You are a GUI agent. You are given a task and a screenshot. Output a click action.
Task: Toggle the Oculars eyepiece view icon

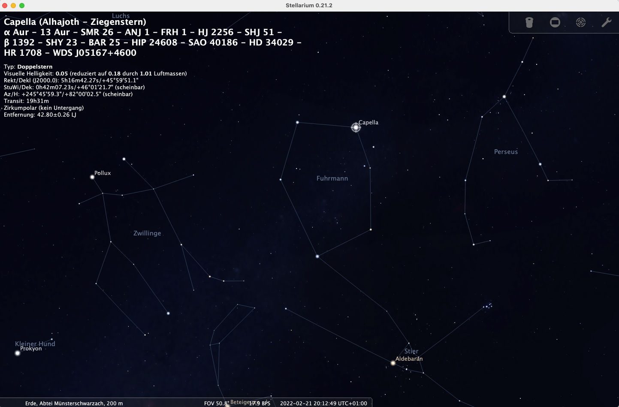pyautogui.click(x=529, y=22)
